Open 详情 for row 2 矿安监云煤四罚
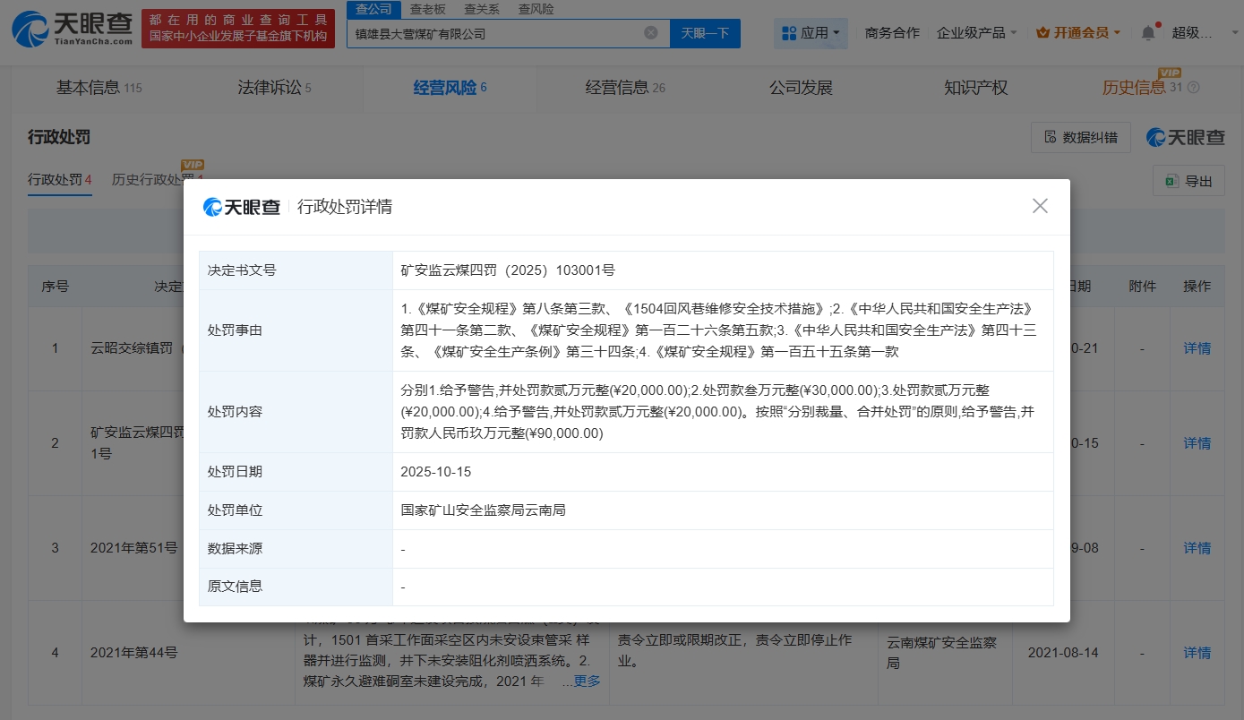Image resolution: width=1244 pixels, height=720 pixels. pos(1197,443)
